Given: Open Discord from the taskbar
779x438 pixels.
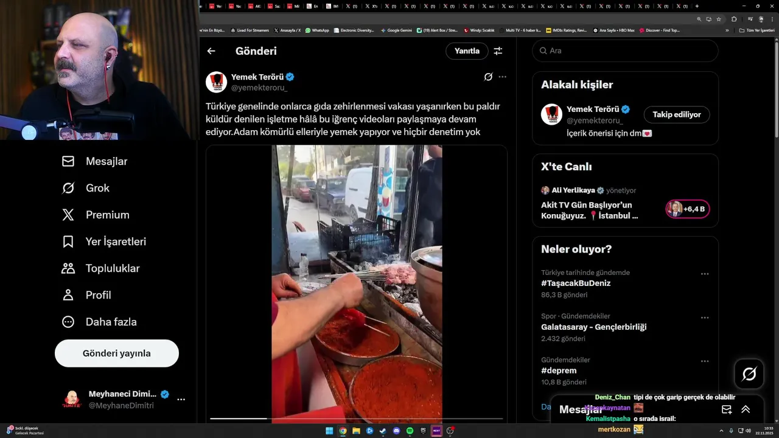Looking at the screenshot, I should tap(396, 431).
